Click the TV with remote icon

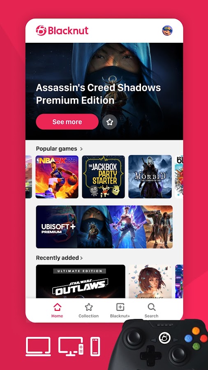(71, 347)
